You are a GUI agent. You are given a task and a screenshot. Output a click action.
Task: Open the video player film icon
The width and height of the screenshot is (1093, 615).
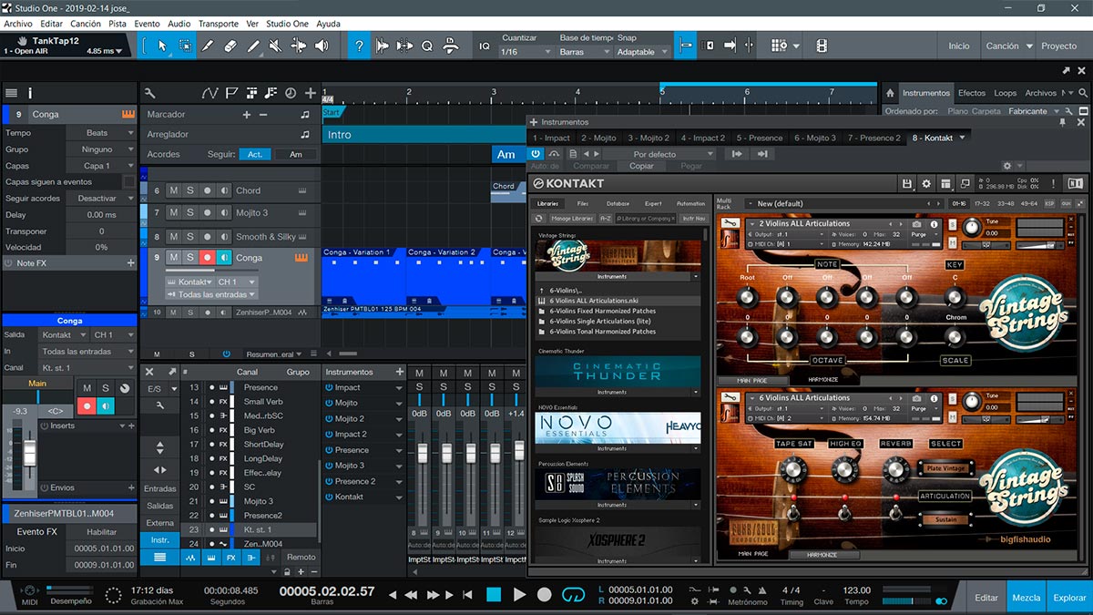pos(822,46)
